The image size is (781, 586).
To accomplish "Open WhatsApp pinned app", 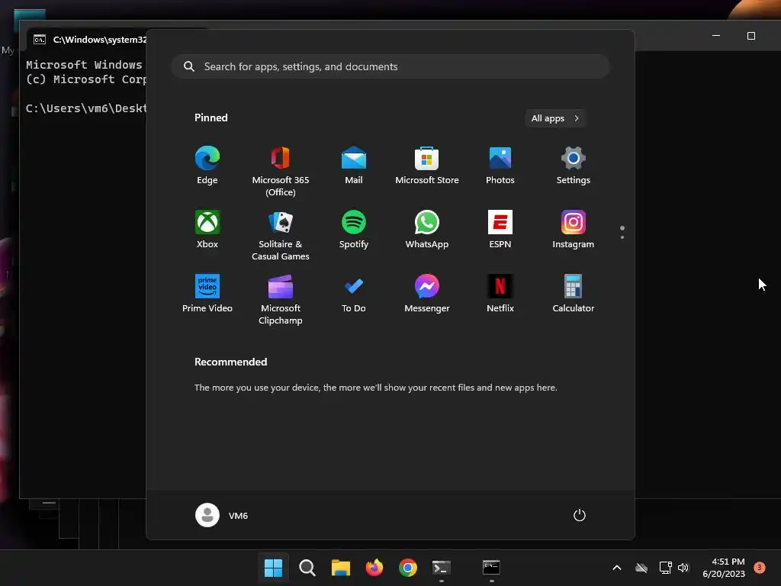I will click(427, 230).
